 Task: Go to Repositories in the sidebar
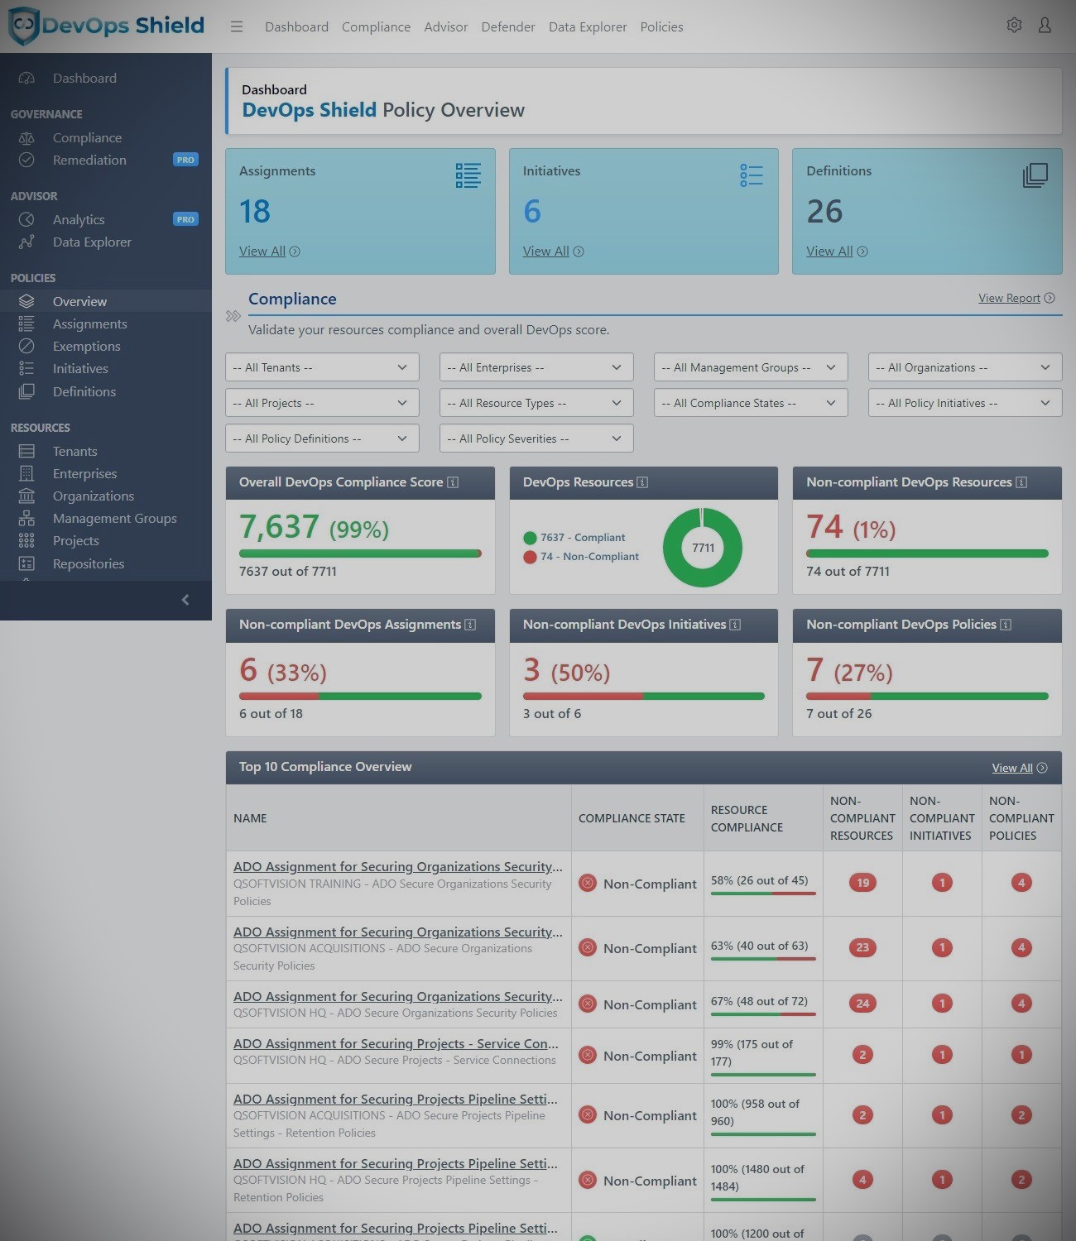click(88, 563)
